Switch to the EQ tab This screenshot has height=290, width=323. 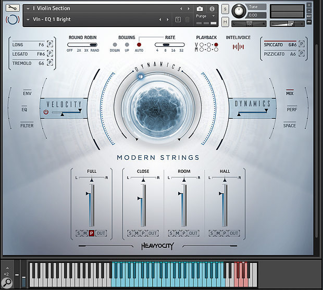(24, 109)
